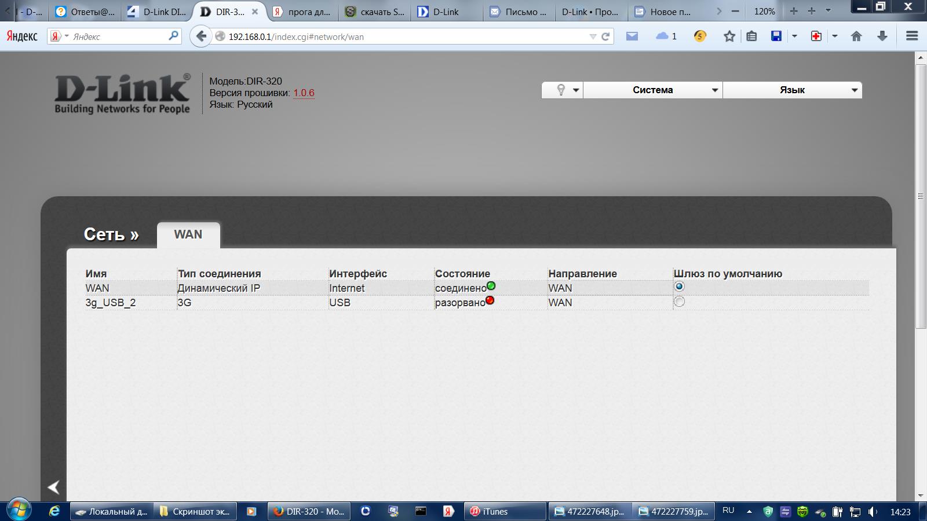Screen dimensions: 927x521
Task: Click the D-Link logo
Action: (x=122, y=93)
